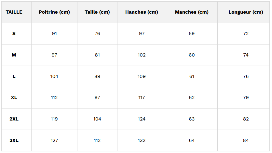
Task: Select the XL size row label
Action: point(14,97)
